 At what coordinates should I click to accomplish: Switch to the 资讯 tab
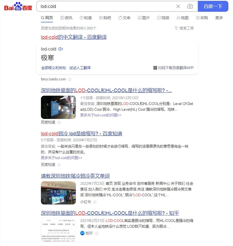pos(66,18)
